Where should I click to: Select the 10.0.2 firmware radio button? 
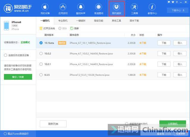(x=41, y=53)
